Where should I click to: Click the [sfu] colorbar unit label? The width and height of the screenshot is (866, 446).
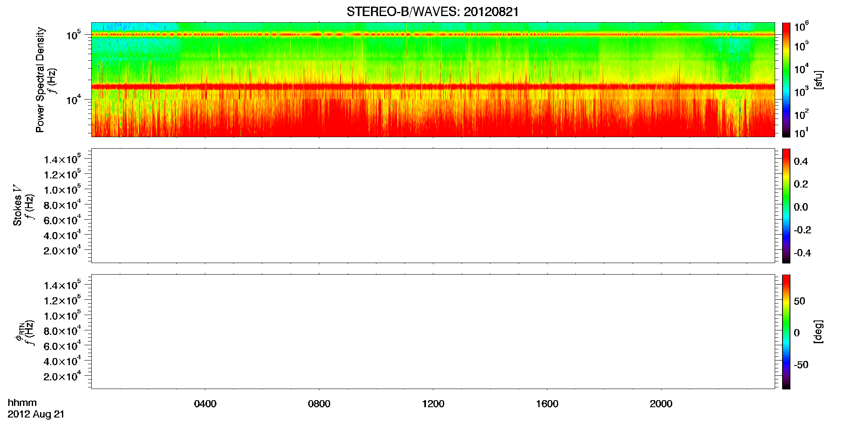(818, 80)
